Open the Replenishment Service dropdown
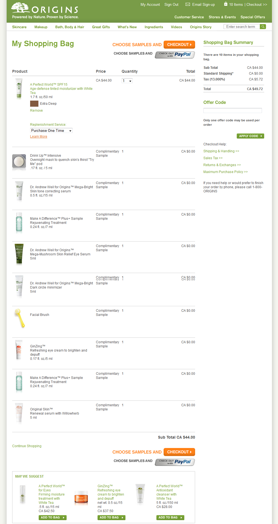This screenshot has width=278, height=524. [51, 130]
